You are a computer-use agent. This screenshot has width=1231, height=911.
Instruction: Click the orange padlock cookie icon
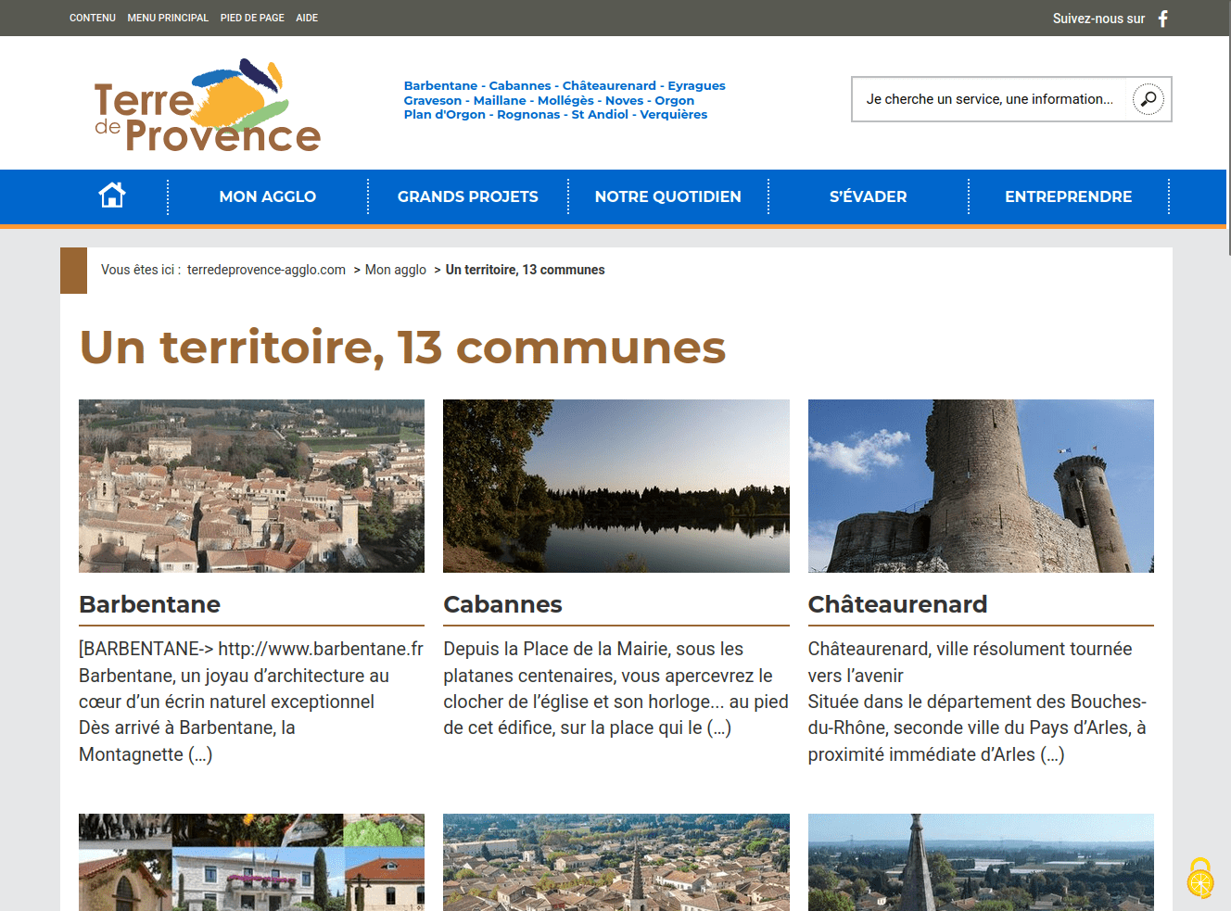tap(1200, 879)
